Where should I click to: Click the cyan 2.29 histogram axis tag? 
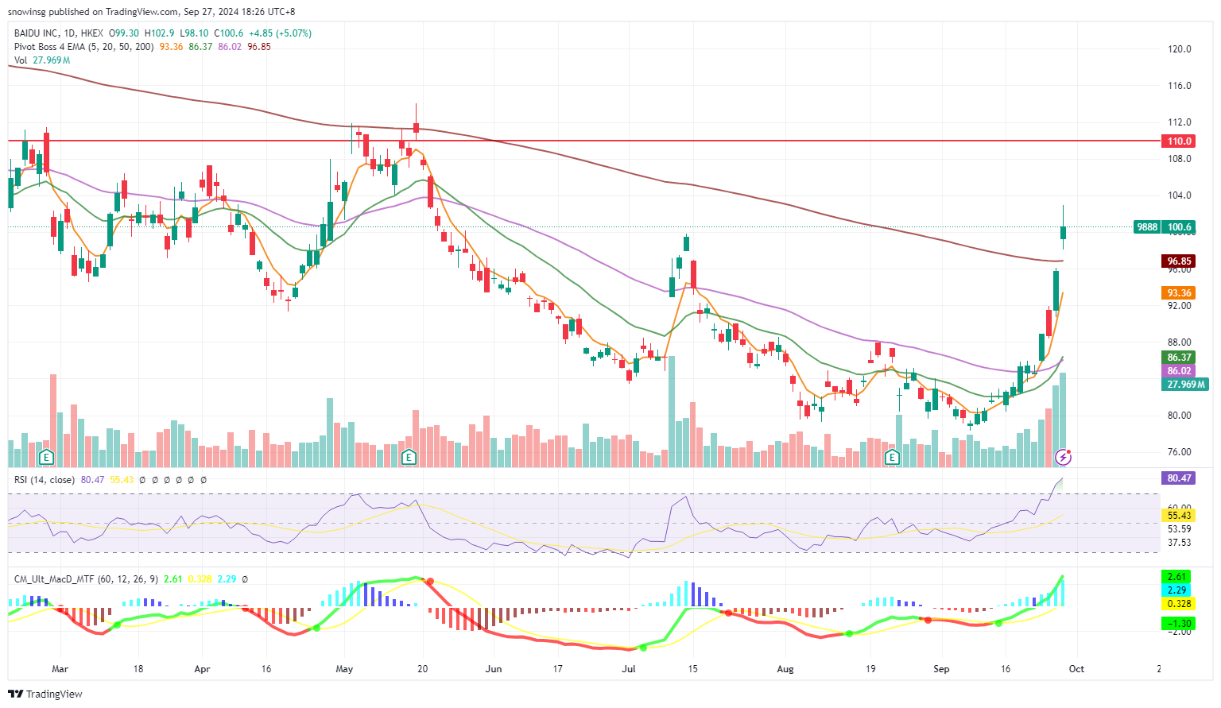1176,590
